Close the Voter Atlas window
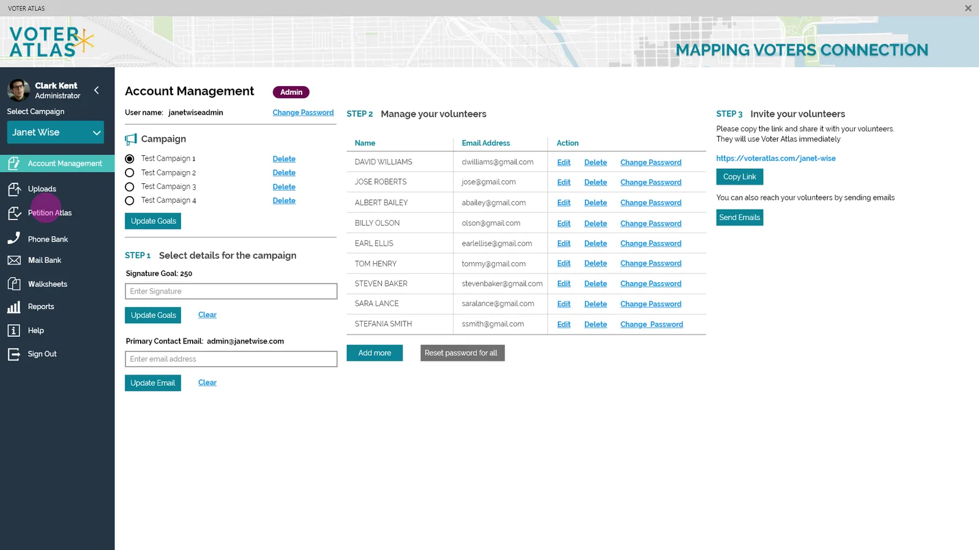Viewport: 979px width, 550px height. (x=968, y=8)
